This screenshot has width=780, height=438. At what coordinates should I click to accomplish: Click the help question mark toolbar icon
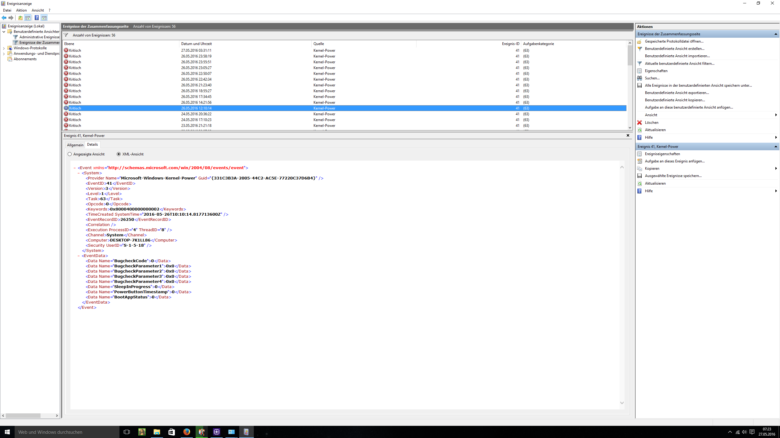click(x=37, y=18)
